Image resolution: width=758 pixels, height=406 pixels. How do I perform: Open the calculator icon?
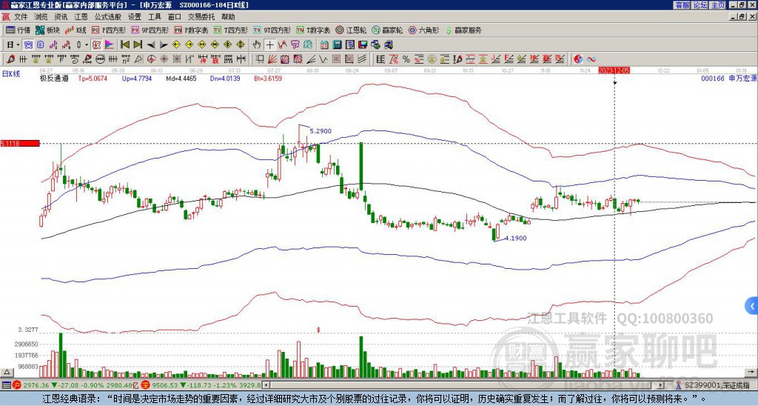coord(337,44)
